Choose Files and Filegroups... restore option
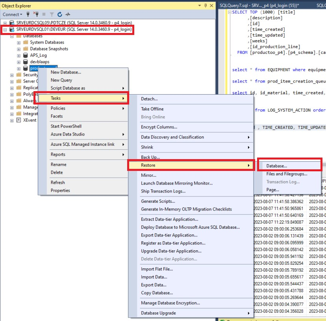326x321 pixels. point(287,174)
